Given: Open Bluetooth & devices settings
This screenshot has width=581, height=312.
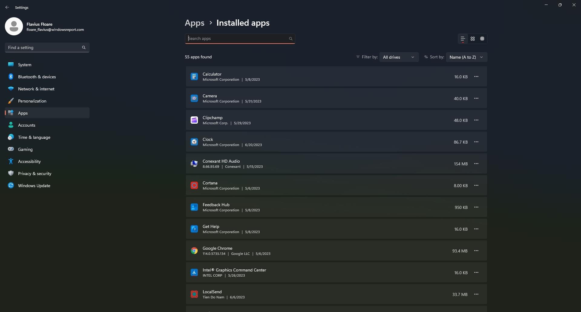Looking at the screenshot, I should [x=47, y=77].
